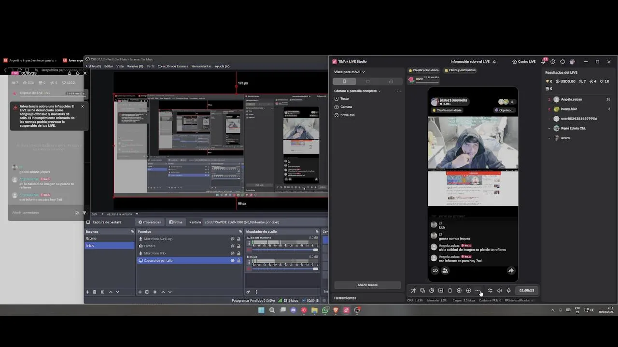Open TikTok LIVE Studio help icon
618x347 pixels.
point(553,62)
